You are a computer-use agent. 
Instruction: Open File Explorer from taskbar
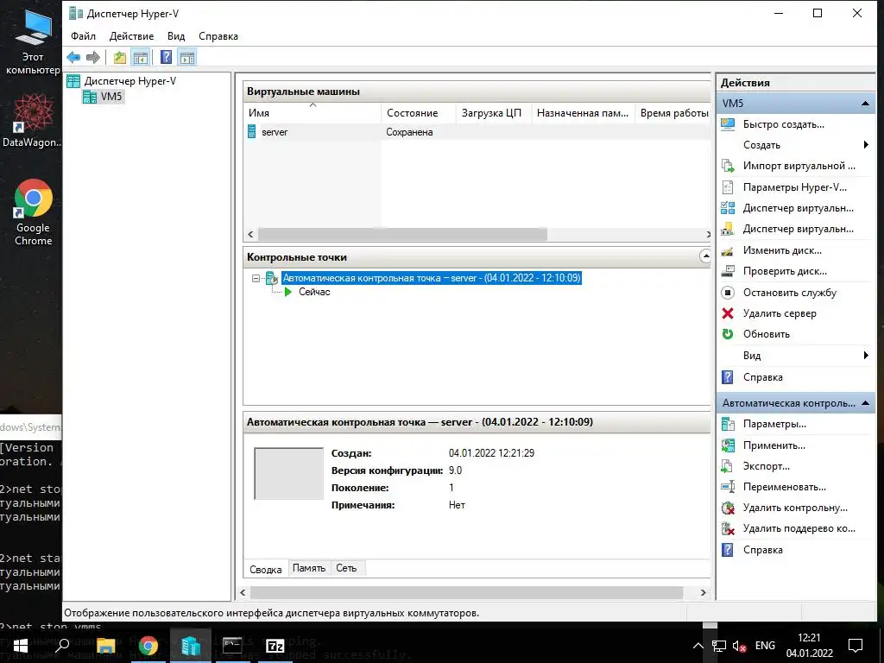pyautogui.click(x=105, y=646)
